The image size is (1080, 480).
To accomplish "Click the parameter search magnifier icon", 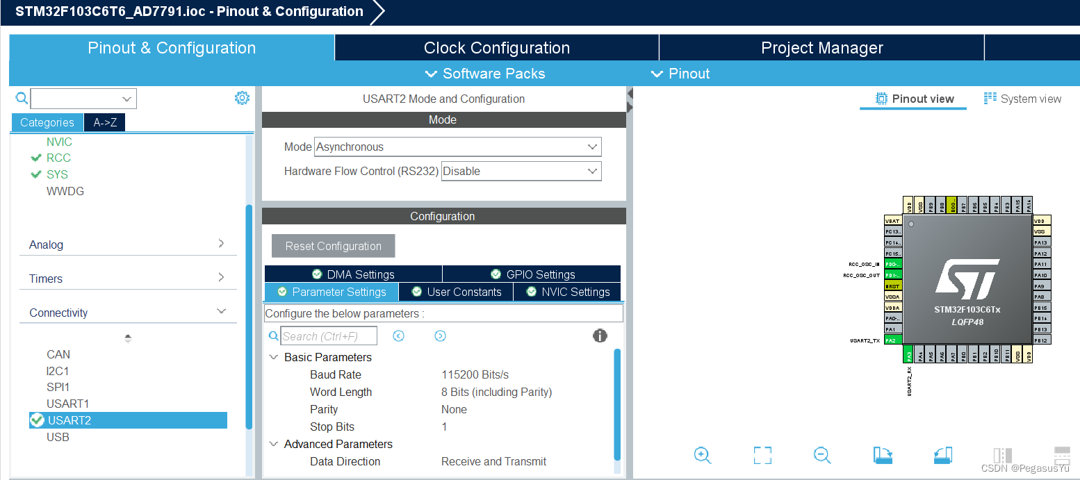I will tap(274, 336).
